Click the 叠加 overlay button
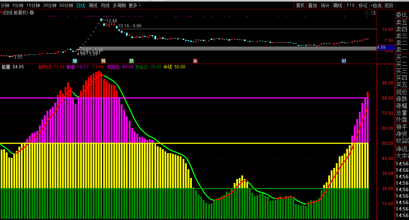 [312, 5]
